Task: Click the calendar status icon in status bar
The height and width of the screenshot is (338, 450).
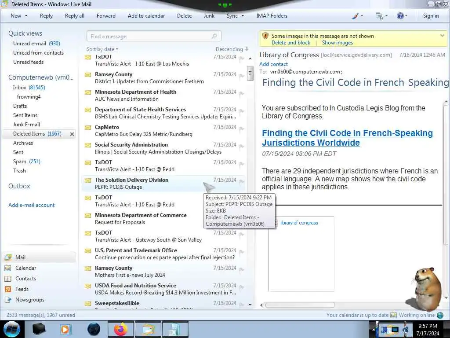Action: (393, 315)
